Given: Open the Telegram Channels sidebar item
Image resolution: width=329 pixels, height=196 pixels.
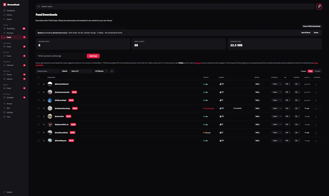Looking at the screenshot, I should [14, 65].
